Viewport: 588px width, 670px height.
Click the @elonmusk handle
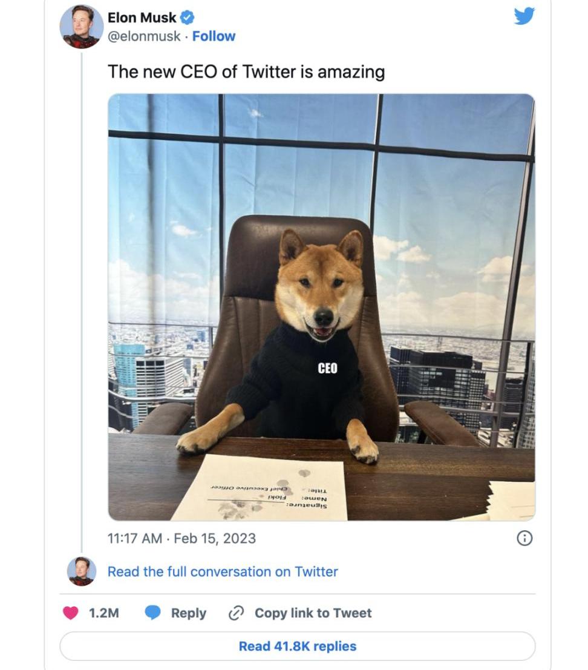pyautogui.click(x=144, y=36)
